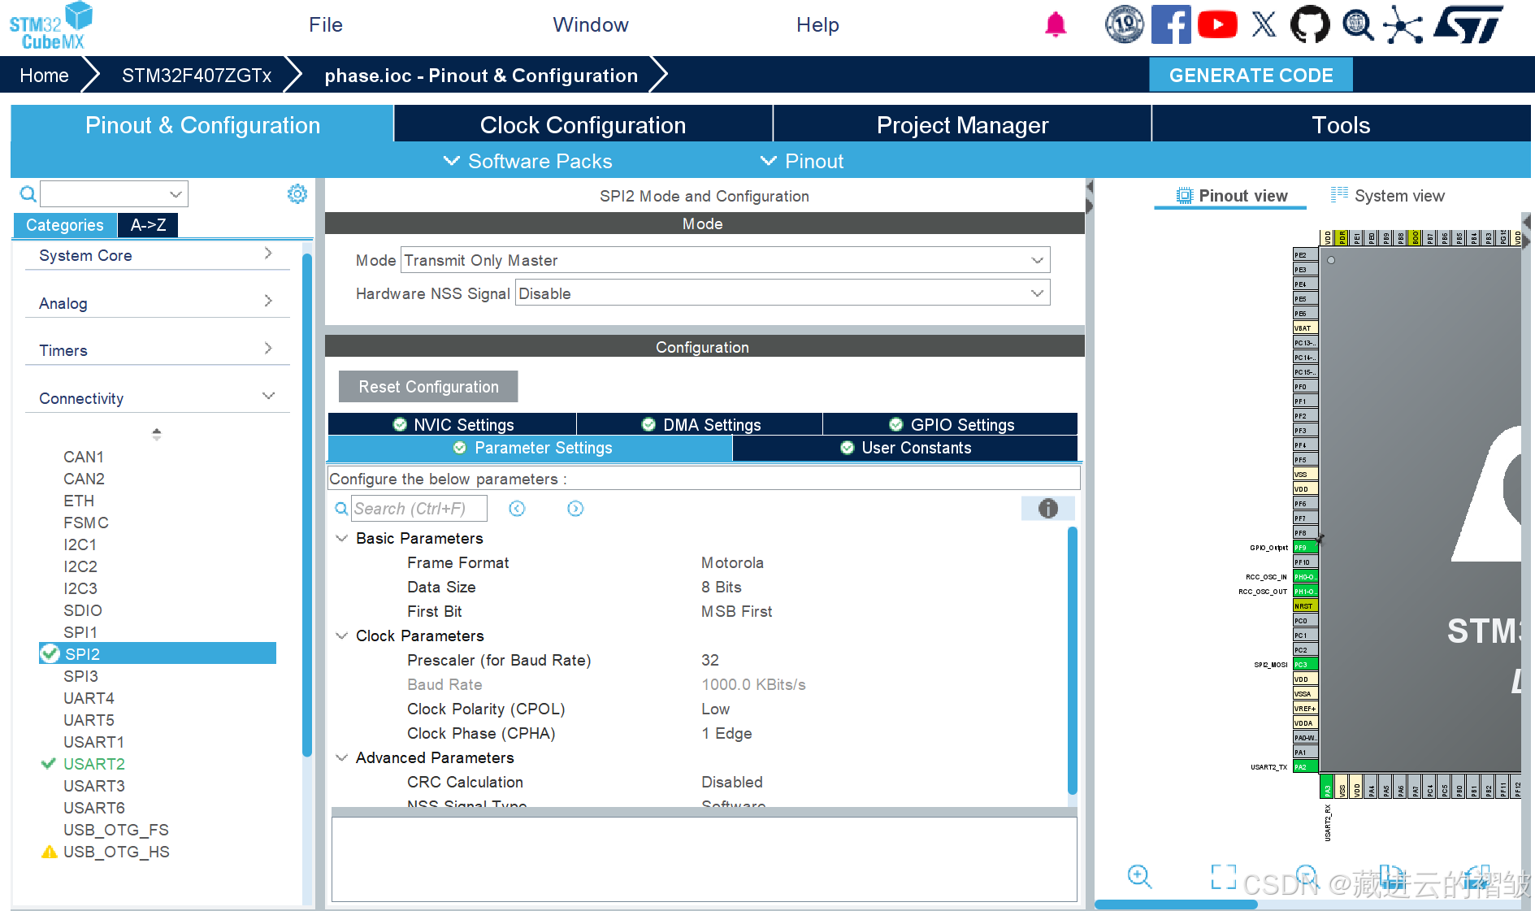
Task: Open the File menu
Action: coord(326,24)
